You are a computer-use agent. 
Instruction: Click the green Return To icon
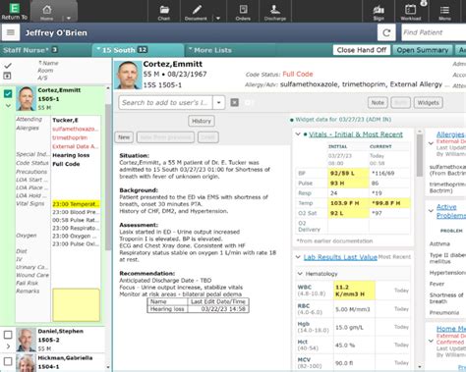pyautogui.click(x=15, y=8)
